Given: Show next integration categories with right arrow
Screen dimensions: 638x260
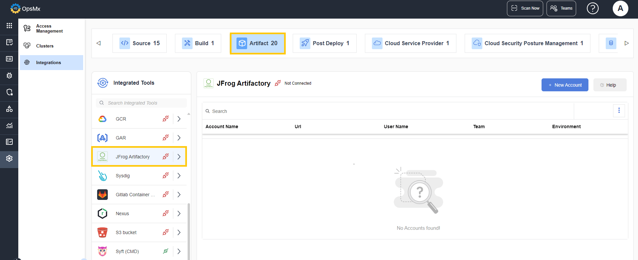Looking at the screenshot, I should point(627,43).
